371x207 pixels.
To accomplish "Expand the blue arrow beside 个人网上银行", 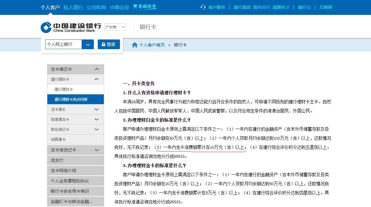I will coord(88,44).
